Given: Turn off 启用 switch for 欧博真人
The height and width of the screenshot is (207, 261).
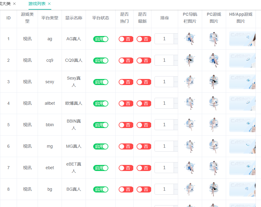Looking at the screenshot, I should pyautogui.click(x=101, y=103).
